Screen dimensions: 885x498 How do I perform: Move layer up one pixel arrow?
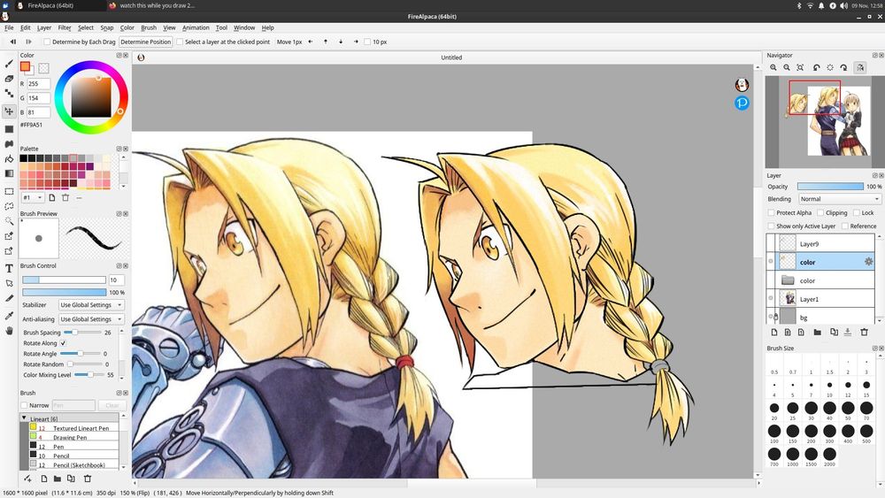[x=326, y=42]
